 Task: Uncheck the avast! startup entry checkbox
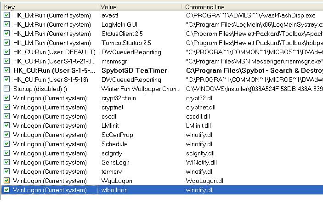tap(6, 15)
